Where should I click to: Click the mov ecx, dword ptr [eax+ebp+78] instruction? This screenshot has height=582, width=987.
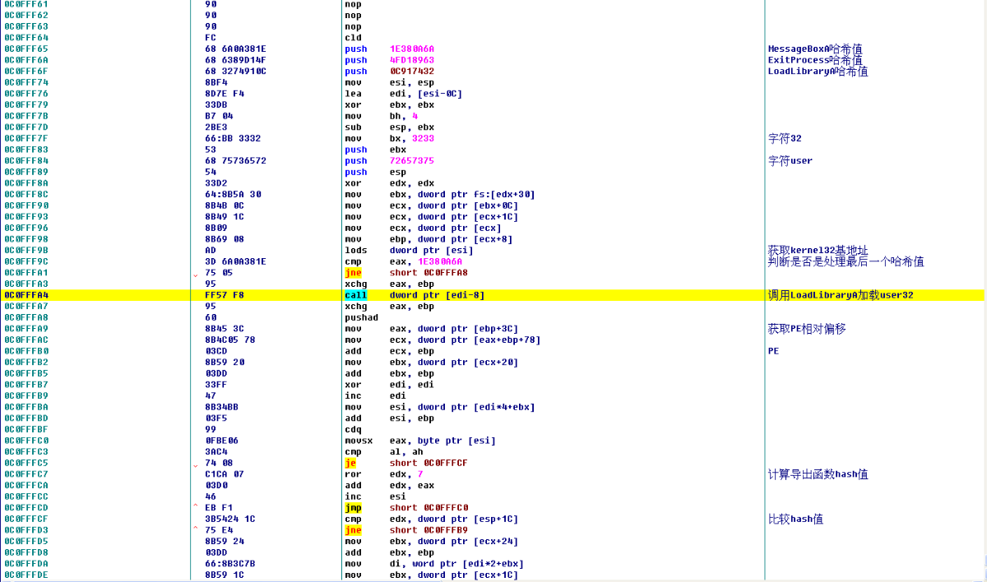pos(443,339)
